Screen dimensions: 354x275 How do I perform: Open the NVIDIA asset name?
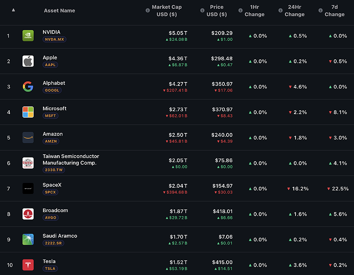click(x=51, y=32)
